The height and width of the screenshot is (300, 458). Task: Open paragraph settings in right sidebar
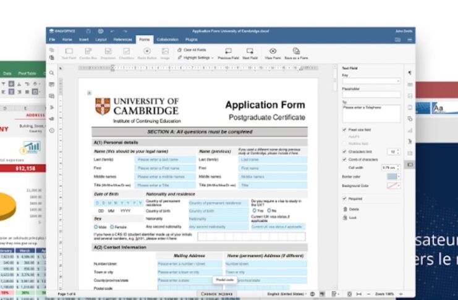409,73
